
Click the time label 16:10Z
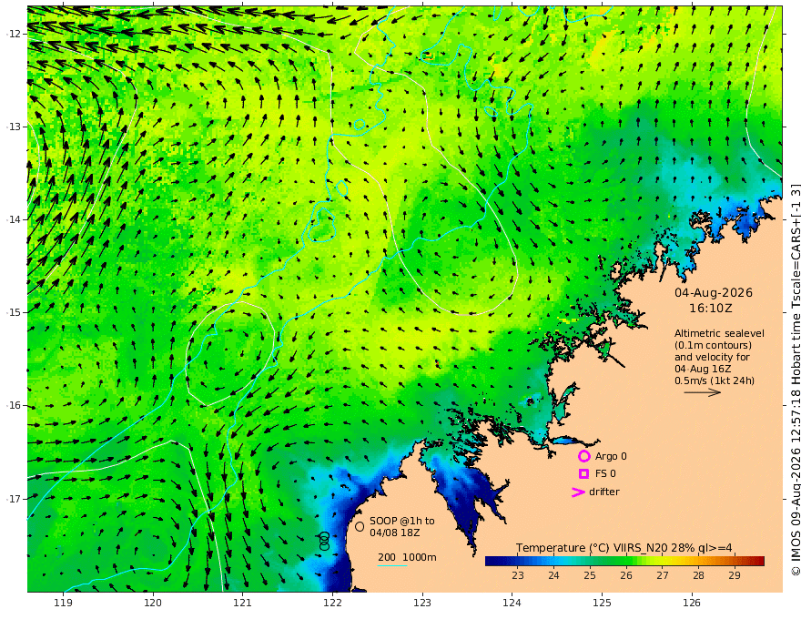click(711, 308)
